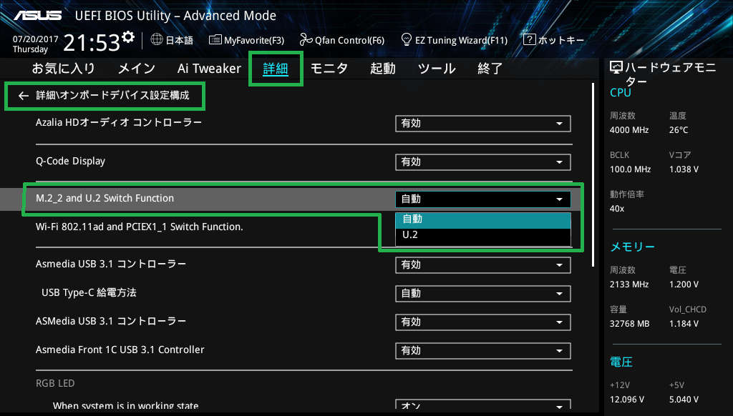Open the お気に入り tab
The image size is (733, 416).
tap(63, 69)
